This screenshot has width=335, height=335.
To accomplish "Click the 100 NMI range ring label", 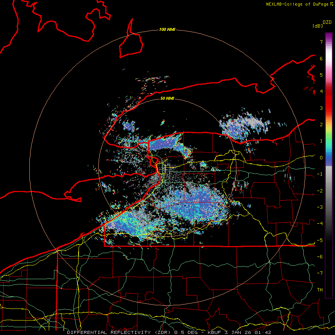I will tap(167, 29).
